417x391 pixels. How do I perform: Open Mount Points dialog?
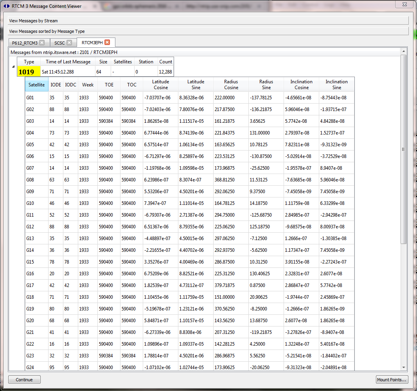[x=392, y=380]
